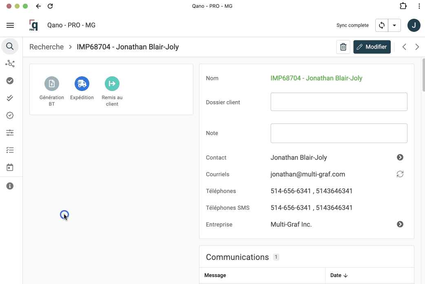The width and height of the screenshot is (425, 284).
Task: Open Contact details arrow for Jonathan Blair-Joly
Action: pos(400,158)
